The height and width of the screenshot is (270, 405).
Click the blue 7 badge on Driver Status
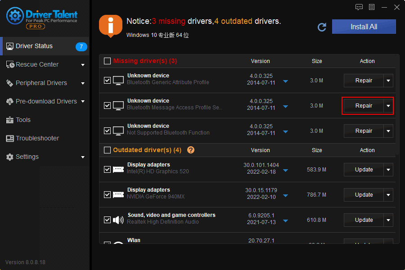81,46
